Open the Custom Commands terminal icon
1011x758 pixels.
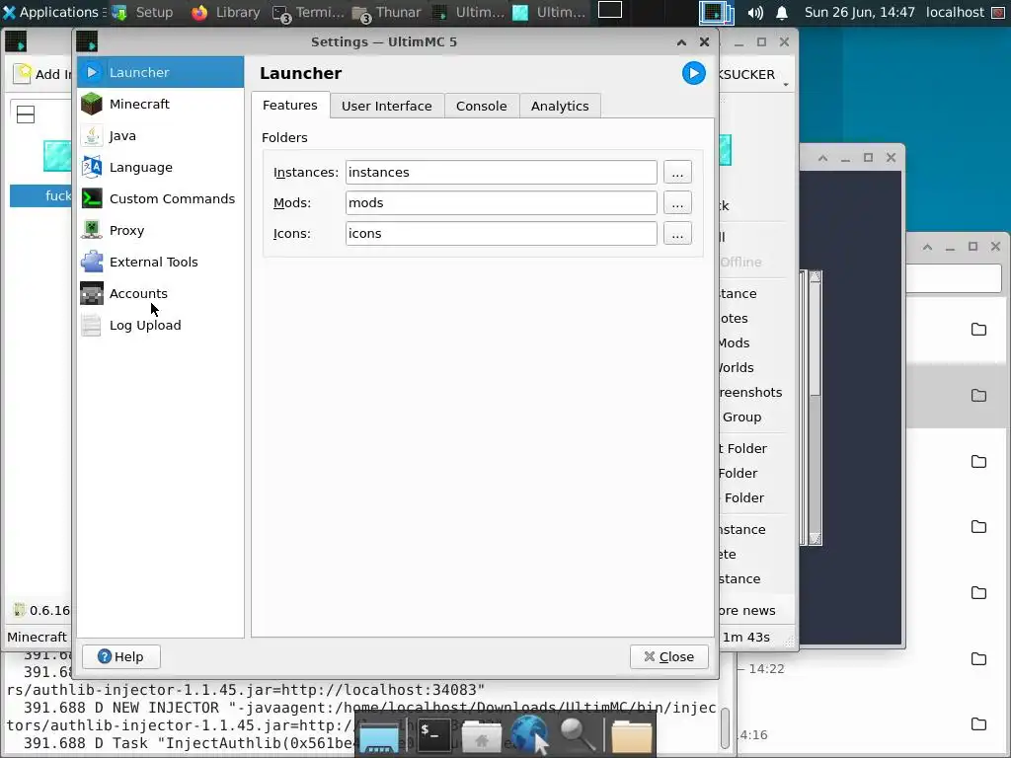point(92,198)
